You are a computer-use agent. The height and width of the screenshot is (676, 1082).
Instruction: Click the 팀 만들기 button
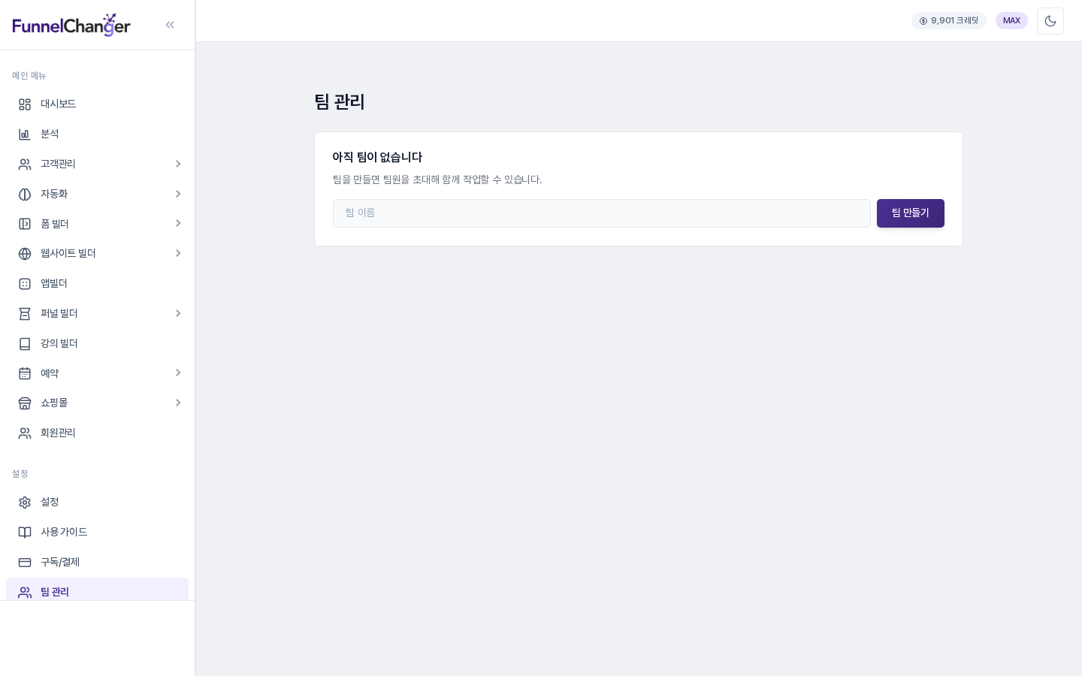pos(911,213)
